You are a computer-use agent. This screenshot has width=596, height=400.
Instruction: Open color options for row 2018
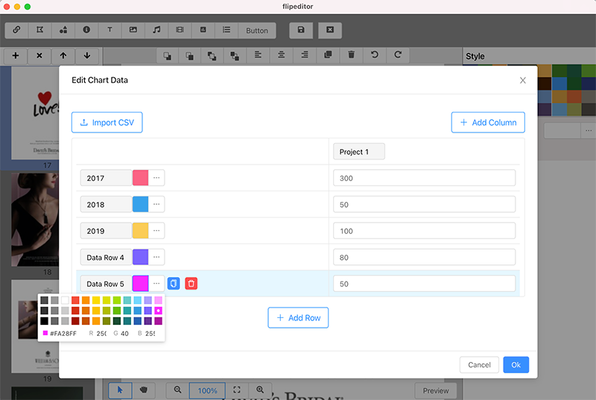pos(156,204)
